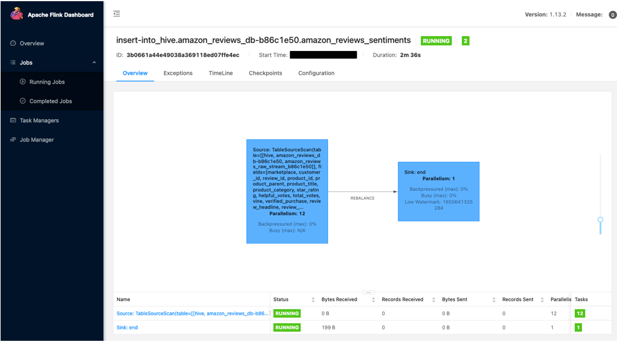Click the parallelism value 12 in the Source row

point(554,314)
